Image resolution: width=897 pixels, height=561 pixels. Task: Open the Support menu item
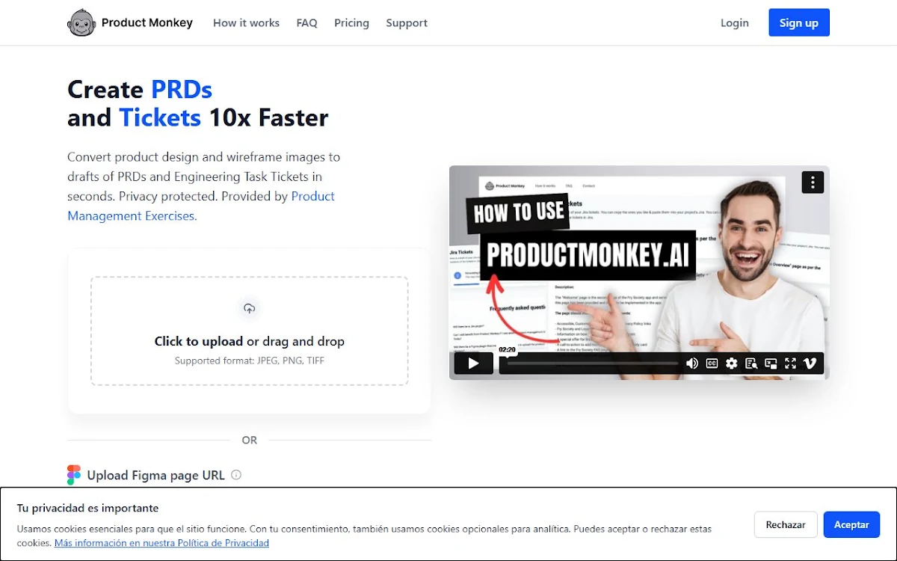(407, 23)
